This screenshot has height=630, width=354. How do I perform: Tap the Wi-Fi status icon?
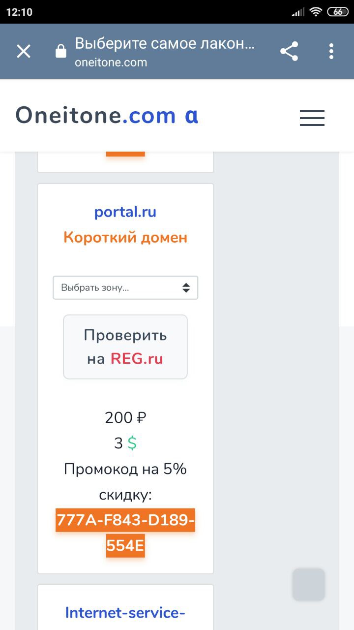(x=316, y=12)
